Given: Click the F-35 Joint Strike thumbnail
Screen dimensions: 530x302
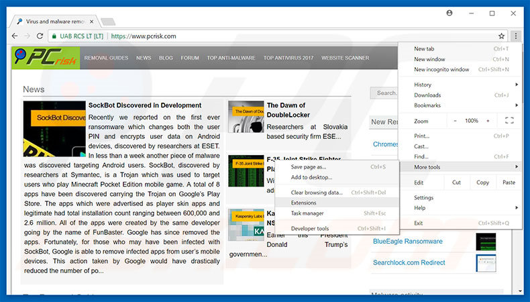Looking at the screenshot, I should (246, 170).
